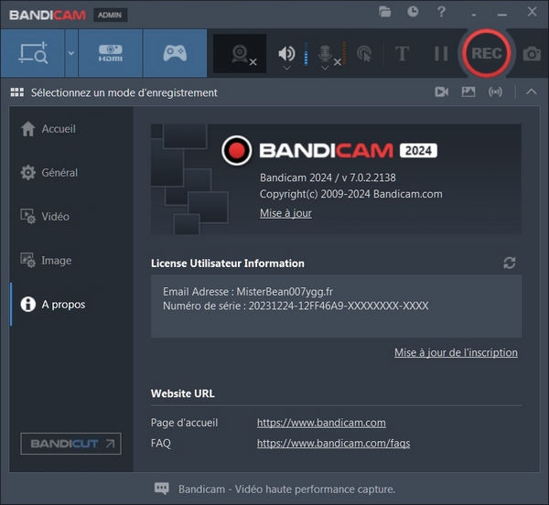
Task: Toggle speaker sound recording
Action: [x=286, y=53]
